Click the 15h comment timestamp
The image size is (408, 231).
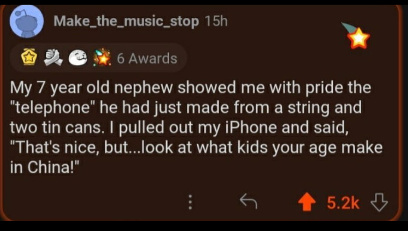216,21
